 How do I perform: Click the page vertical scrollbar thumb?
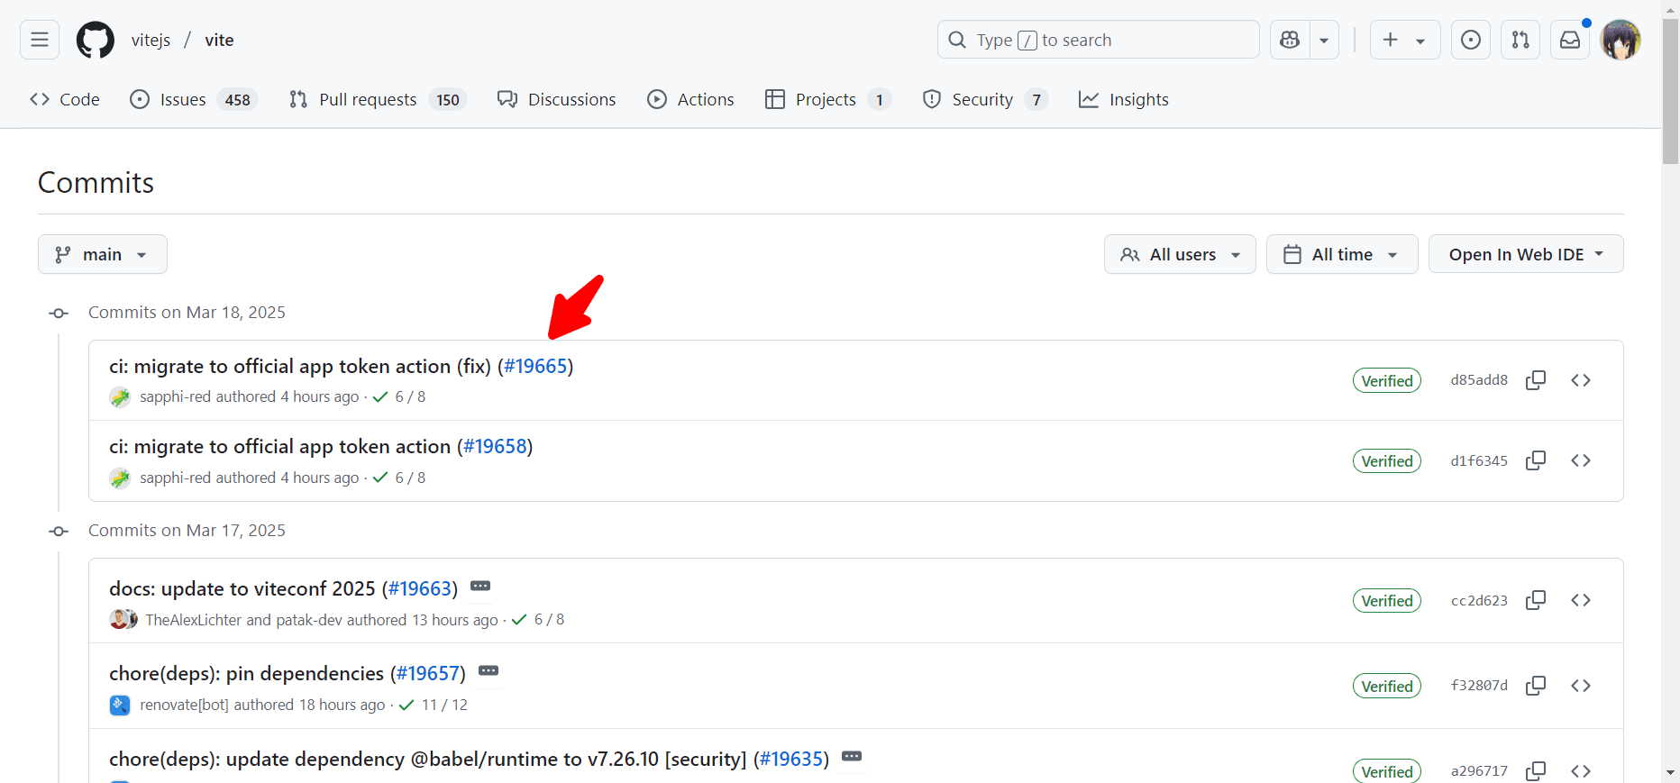click(x=1670, y=90)
